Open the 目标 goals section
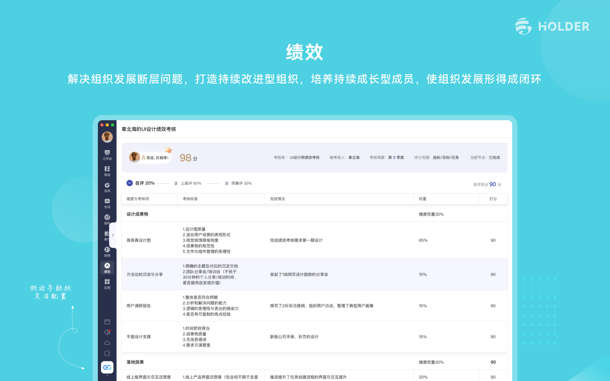 click(x=107, y=188)
